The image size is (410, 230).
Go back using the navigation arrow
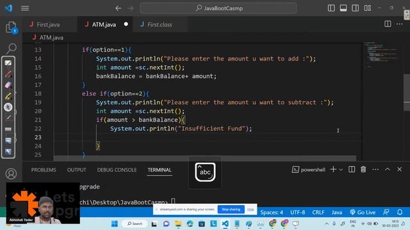[118, 8]
